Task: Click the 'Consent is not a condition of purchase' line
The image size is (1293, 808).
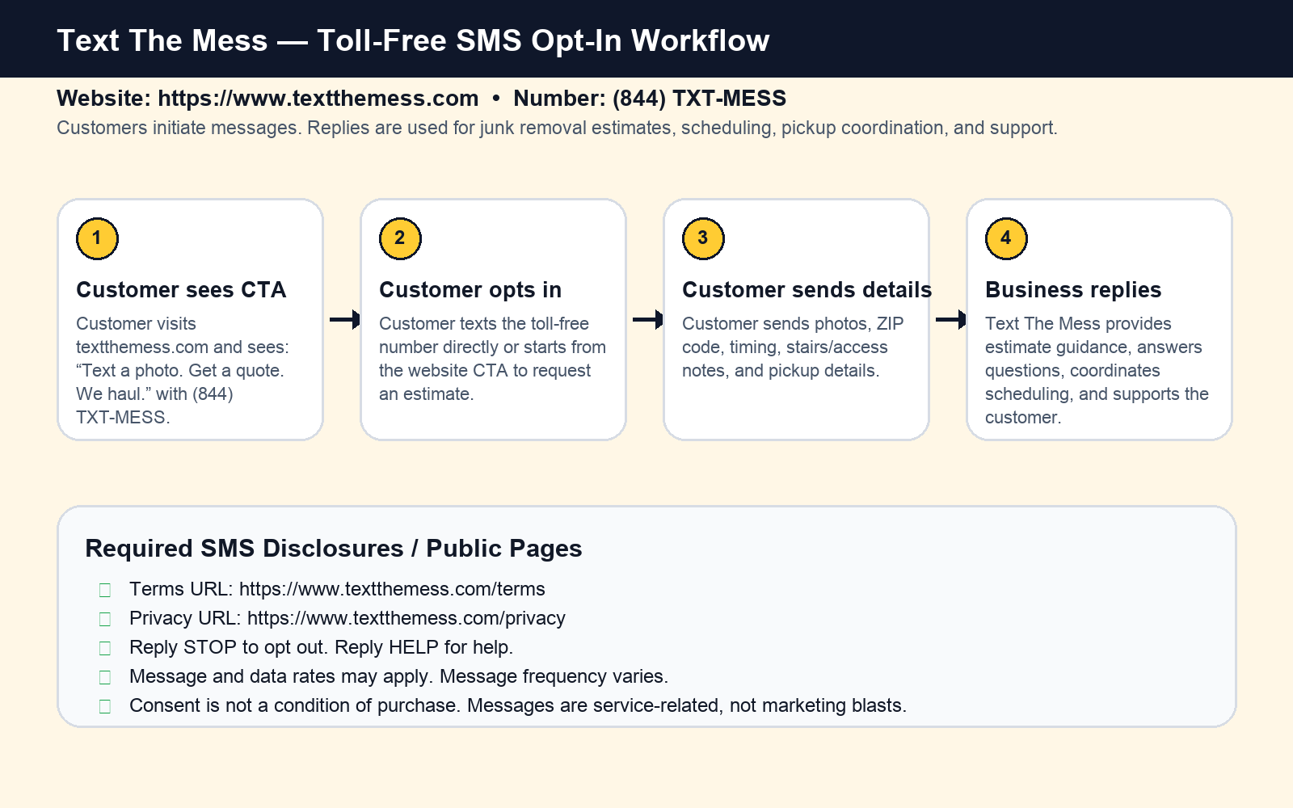Action: pyautogui.click(x=518, y=705)
